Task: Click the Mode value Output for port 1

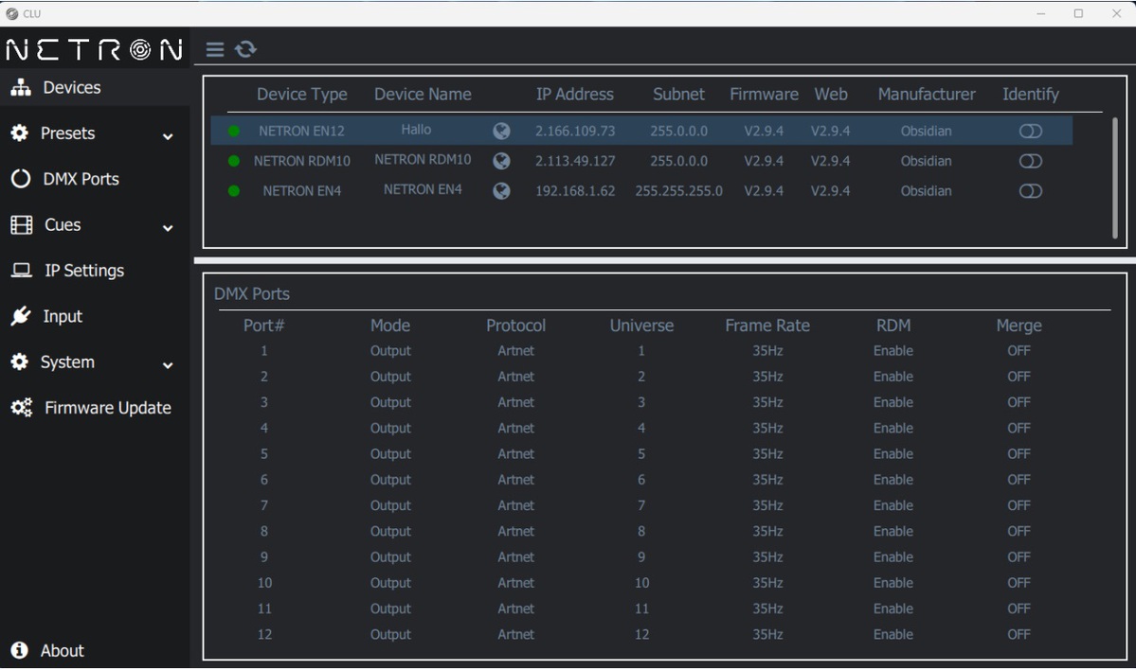Action: point(390,351)
